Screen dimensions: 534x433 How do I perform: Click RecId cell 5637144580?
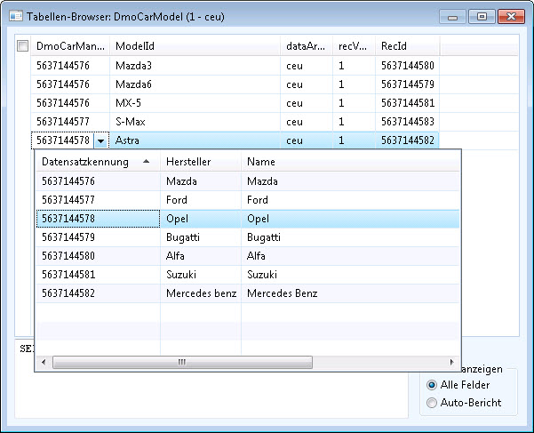407,66
